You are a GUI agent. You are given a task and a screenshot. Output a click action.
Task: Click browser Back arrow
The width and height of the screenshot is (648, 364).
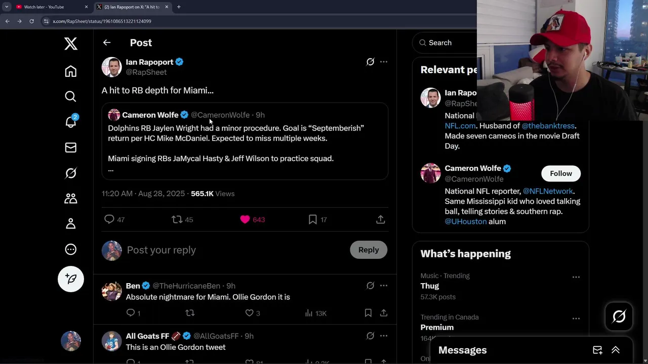tap(7, 21)
